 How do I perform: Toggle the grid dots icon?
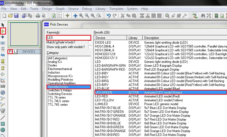pyautogui.click(x=60, y=16)
